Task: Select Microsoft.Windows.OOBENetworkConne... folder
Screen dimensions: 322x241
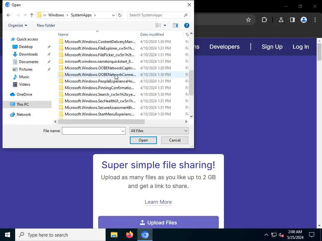Action: click(x=100, y=75)
